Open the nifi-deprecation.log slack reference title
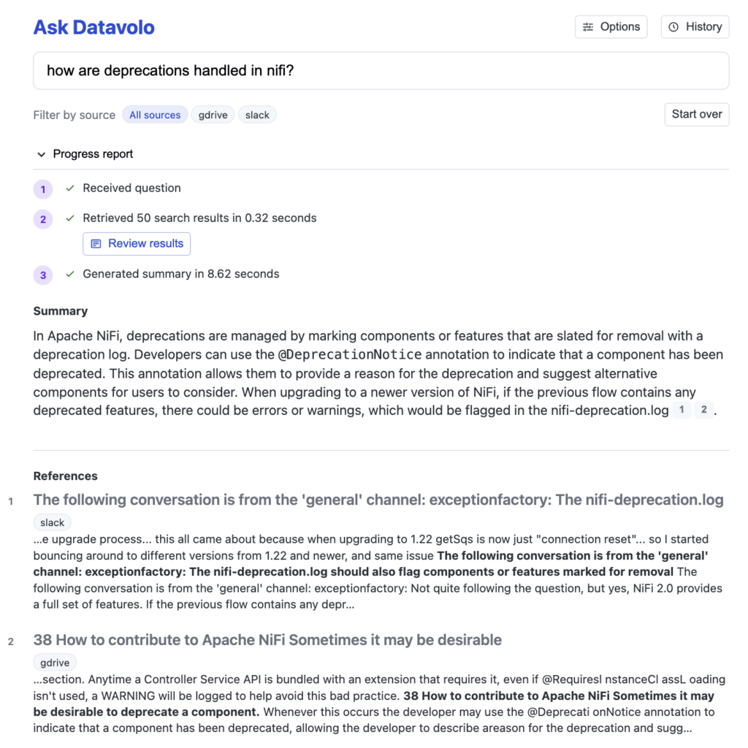 [378, 500]
